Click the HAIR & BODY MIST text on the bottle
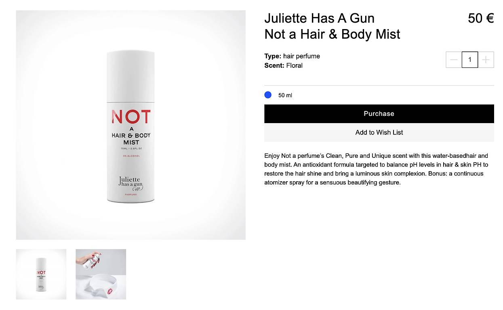The height and width of the screenshot is (310, 503). 131,136
